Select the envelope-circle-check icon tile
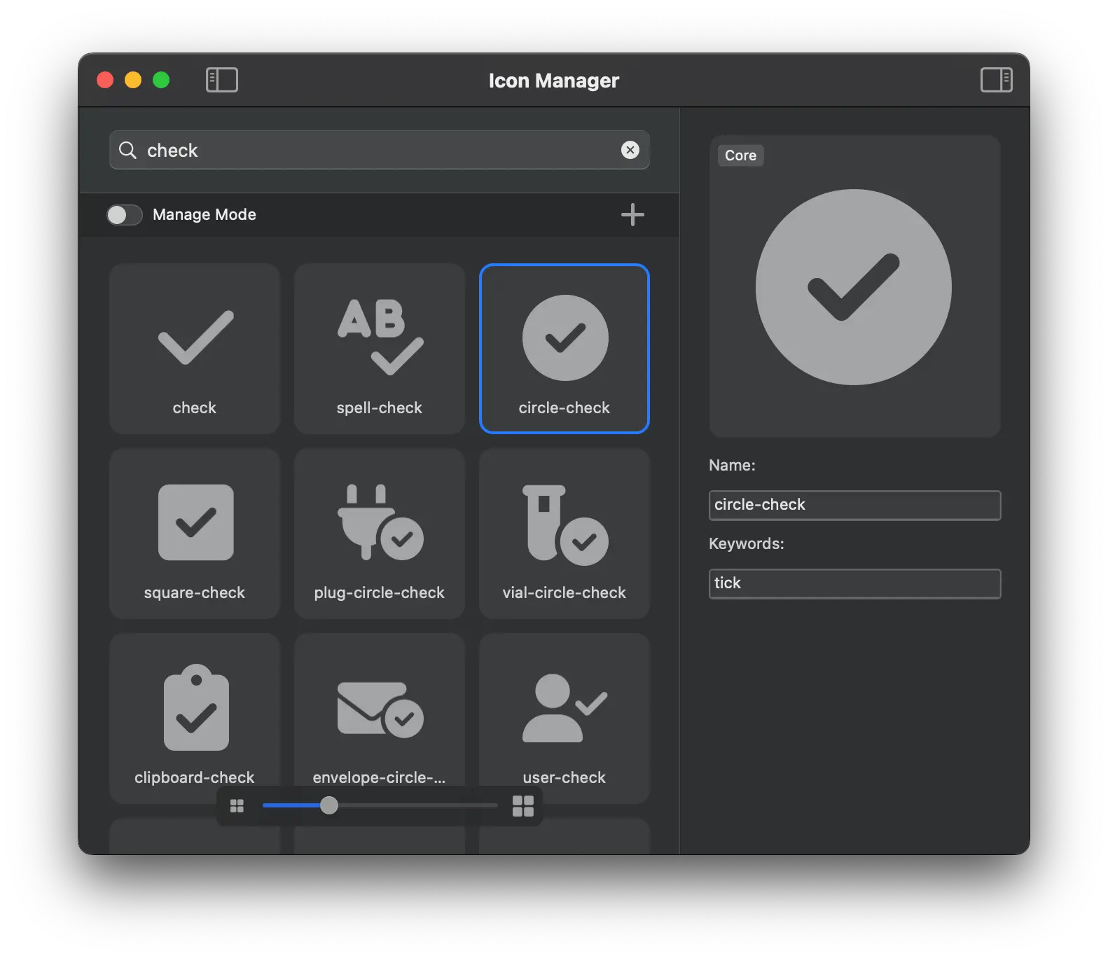The image size is (1108, 958). [x=380, y=718]
